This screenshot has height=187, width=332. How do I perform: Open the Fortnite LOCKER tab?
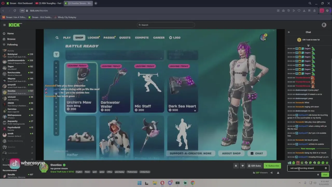coord(94,38)
